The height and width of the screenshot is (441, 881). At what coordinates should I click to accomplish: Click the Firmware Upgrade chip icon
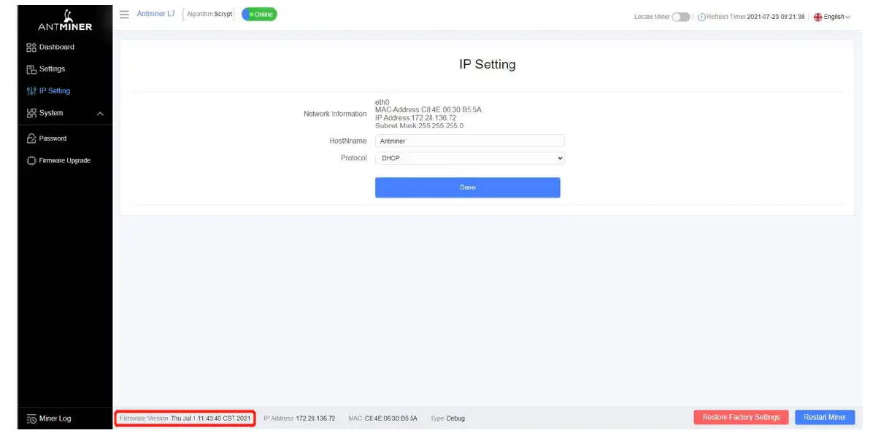click(x=31, y=160)
